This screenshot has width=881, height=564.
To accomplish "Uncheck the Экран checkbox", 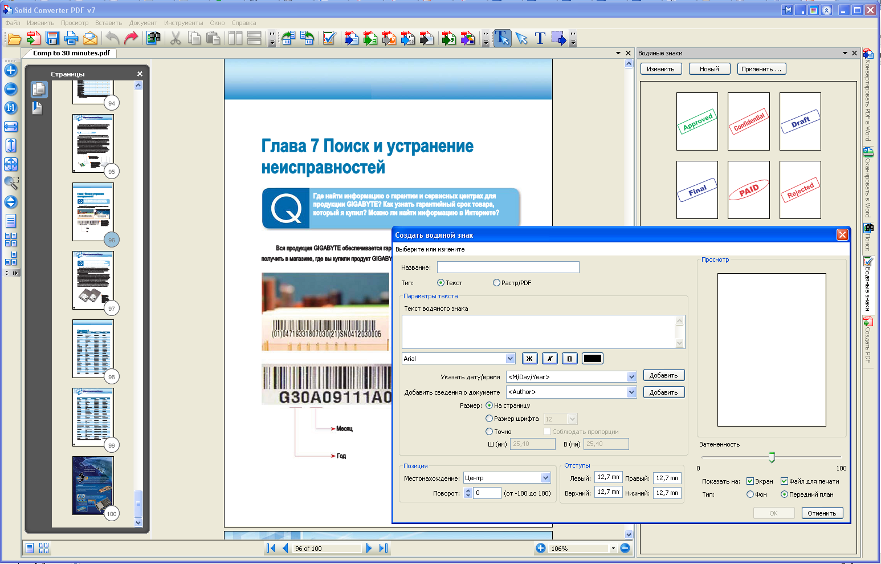I will 751,481.
